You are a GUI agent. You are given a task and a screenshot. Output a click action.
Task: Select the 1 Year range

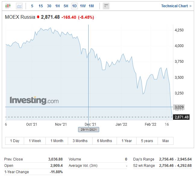(x=127, y=141)
